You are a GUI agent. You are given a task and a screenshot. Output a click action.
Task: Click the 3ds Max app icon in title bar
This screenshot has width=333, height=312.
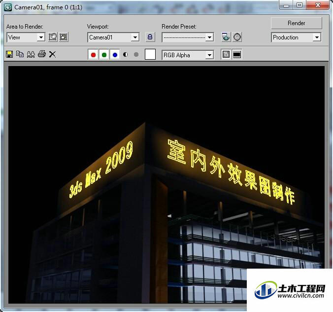pyautogui.click(x=8, y=7)
